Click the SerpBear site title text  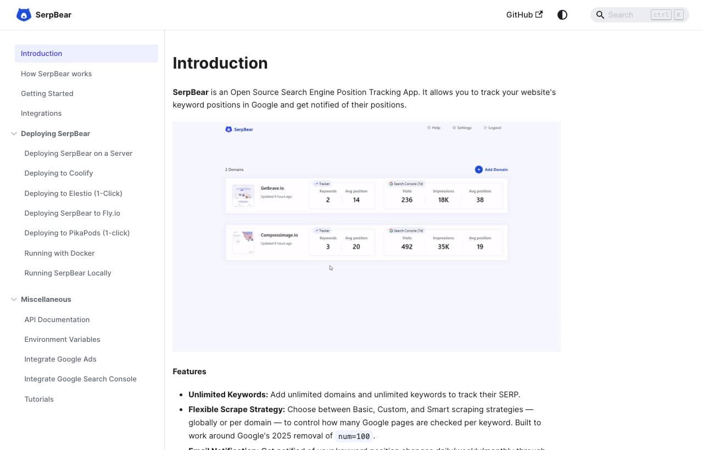(x=53, y=15)
